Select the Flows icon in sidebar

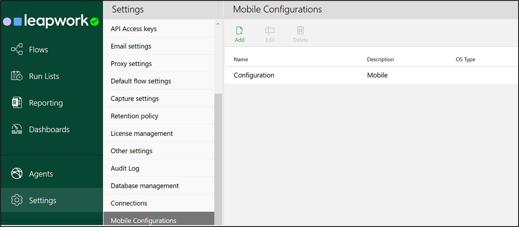click(17, 49)
